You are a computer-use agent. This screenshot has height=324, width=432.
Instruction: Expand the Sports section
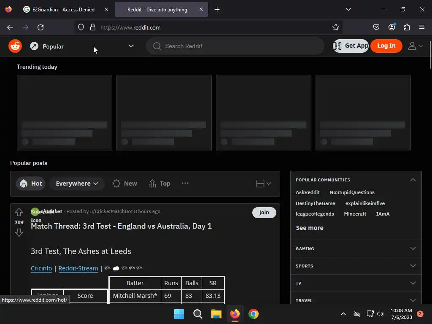click(356, 266)
